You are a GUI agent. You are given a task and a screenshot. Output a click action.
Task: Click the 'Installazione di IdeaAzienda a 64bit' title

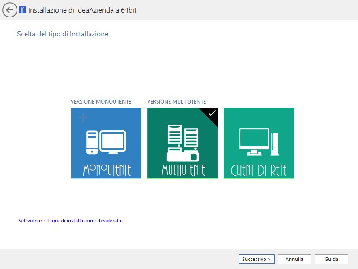[82, 10]
